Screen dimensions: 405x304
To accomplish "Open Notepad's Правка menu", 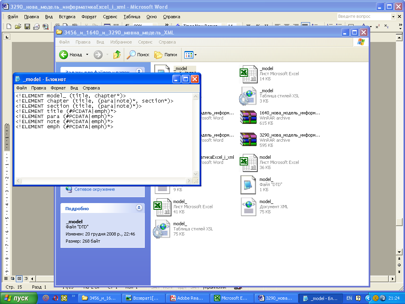I will [x=39, y=88].
